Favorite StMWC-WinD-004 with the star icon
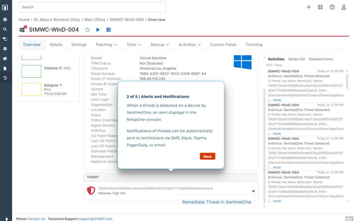 tap(87, 30)
